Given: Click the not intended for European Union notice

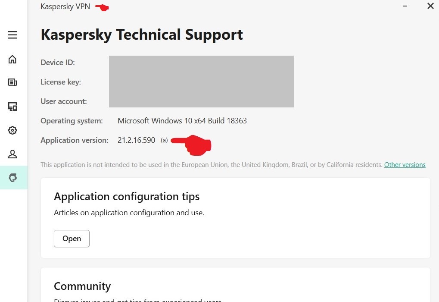Looking at the screenshot, I should 212,165.
